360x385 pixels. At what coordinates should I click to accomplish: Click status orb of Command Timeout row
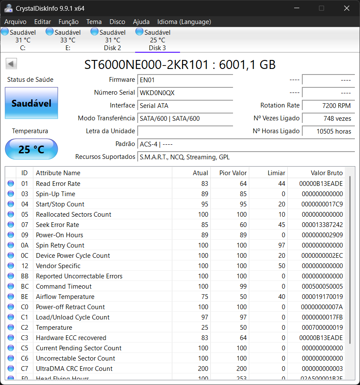pos(11,286)
